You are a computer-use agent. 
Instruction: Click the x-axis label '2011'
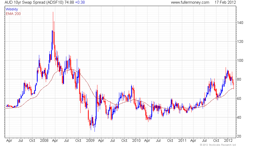coord(182,141)
